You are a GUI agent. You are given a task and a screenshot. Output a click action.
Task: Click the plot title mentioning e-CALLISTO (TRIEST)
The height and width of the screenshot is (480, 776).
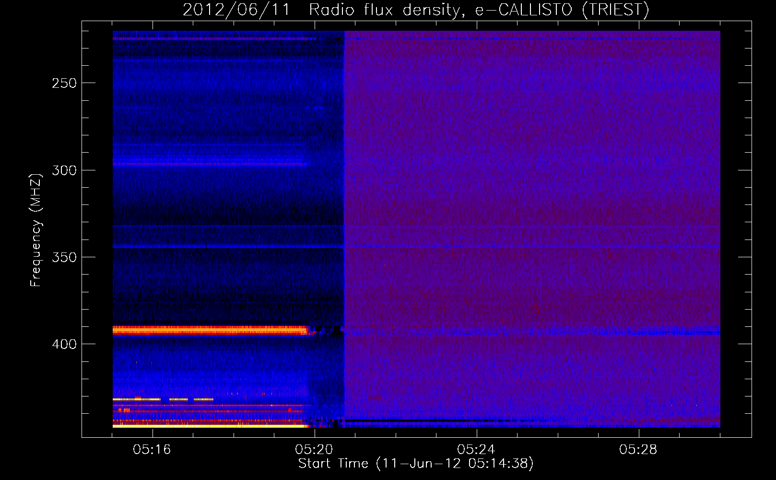point(416,10)
